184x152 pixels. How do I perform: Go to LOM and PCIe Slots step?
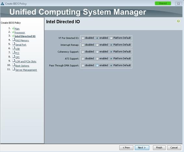click(26, 61)
